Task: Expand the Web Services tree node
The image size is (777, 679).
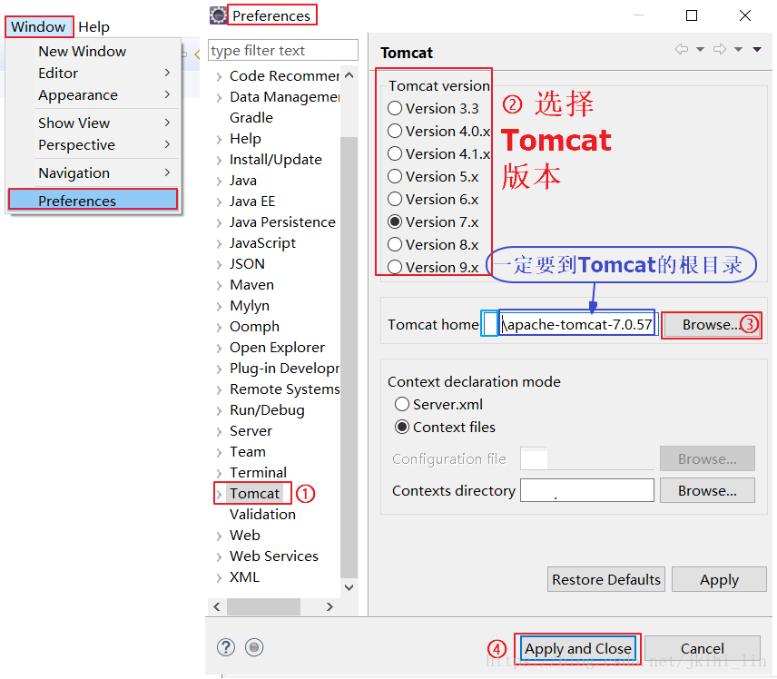Action: tap(219, 556)
